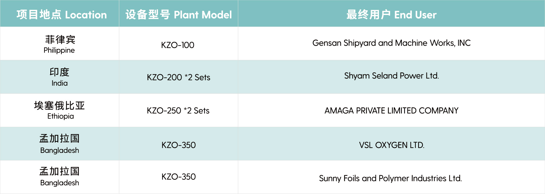This screenshot has height=194, width=545.
Task: Click KZO-350 in the Sunny Foils row
Action: tap(178, 177)
